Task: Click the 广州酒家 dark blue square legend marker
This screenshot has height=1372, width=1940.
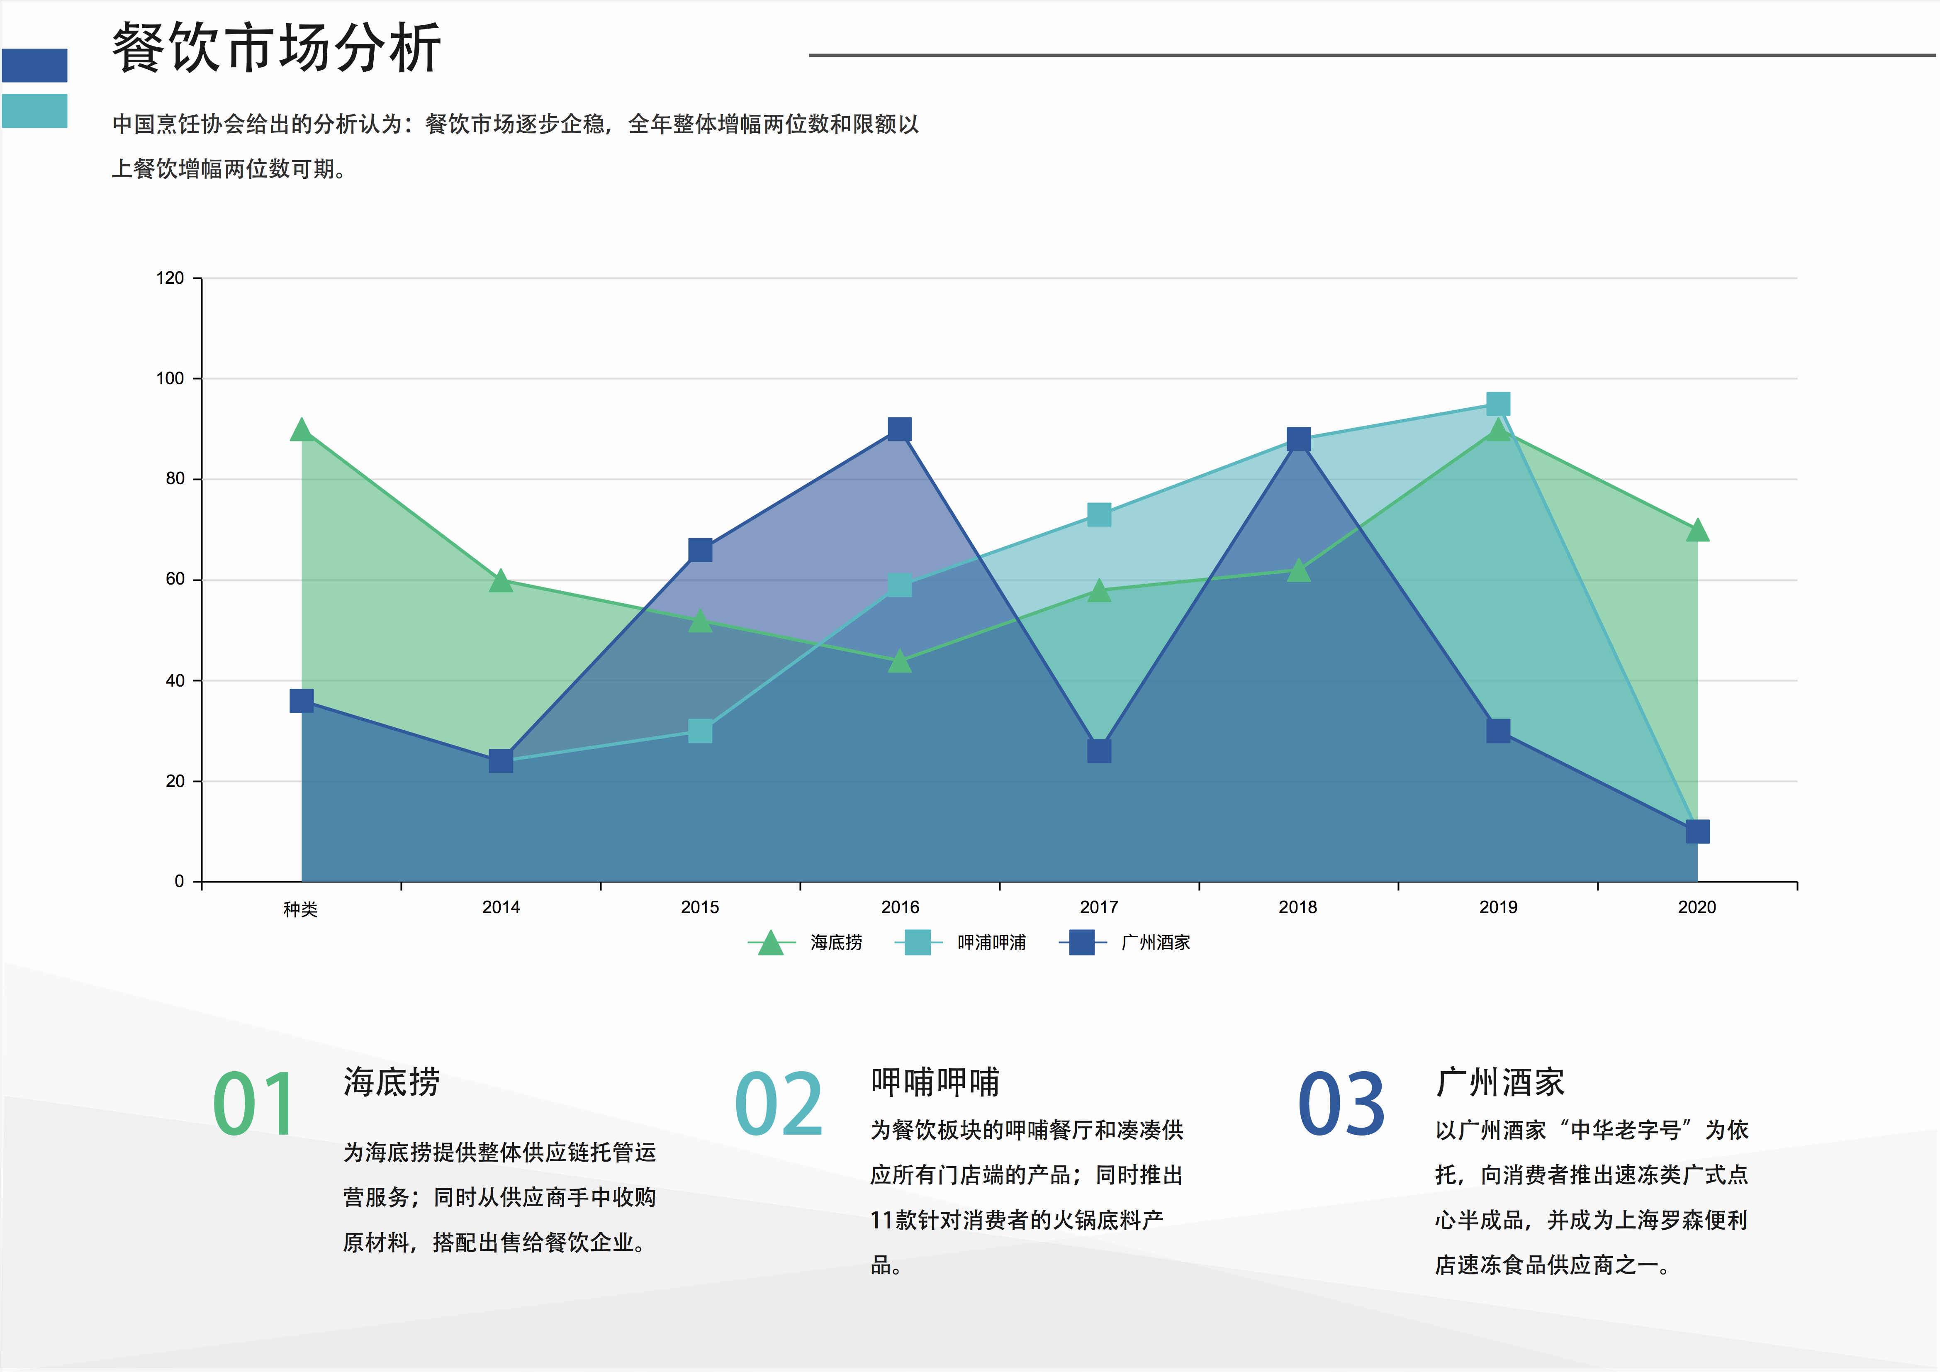Action: pos(1081,942)
